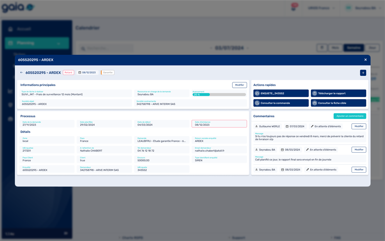
Task: Click the IdEnquete 343552 field
Action: [162, 169]
